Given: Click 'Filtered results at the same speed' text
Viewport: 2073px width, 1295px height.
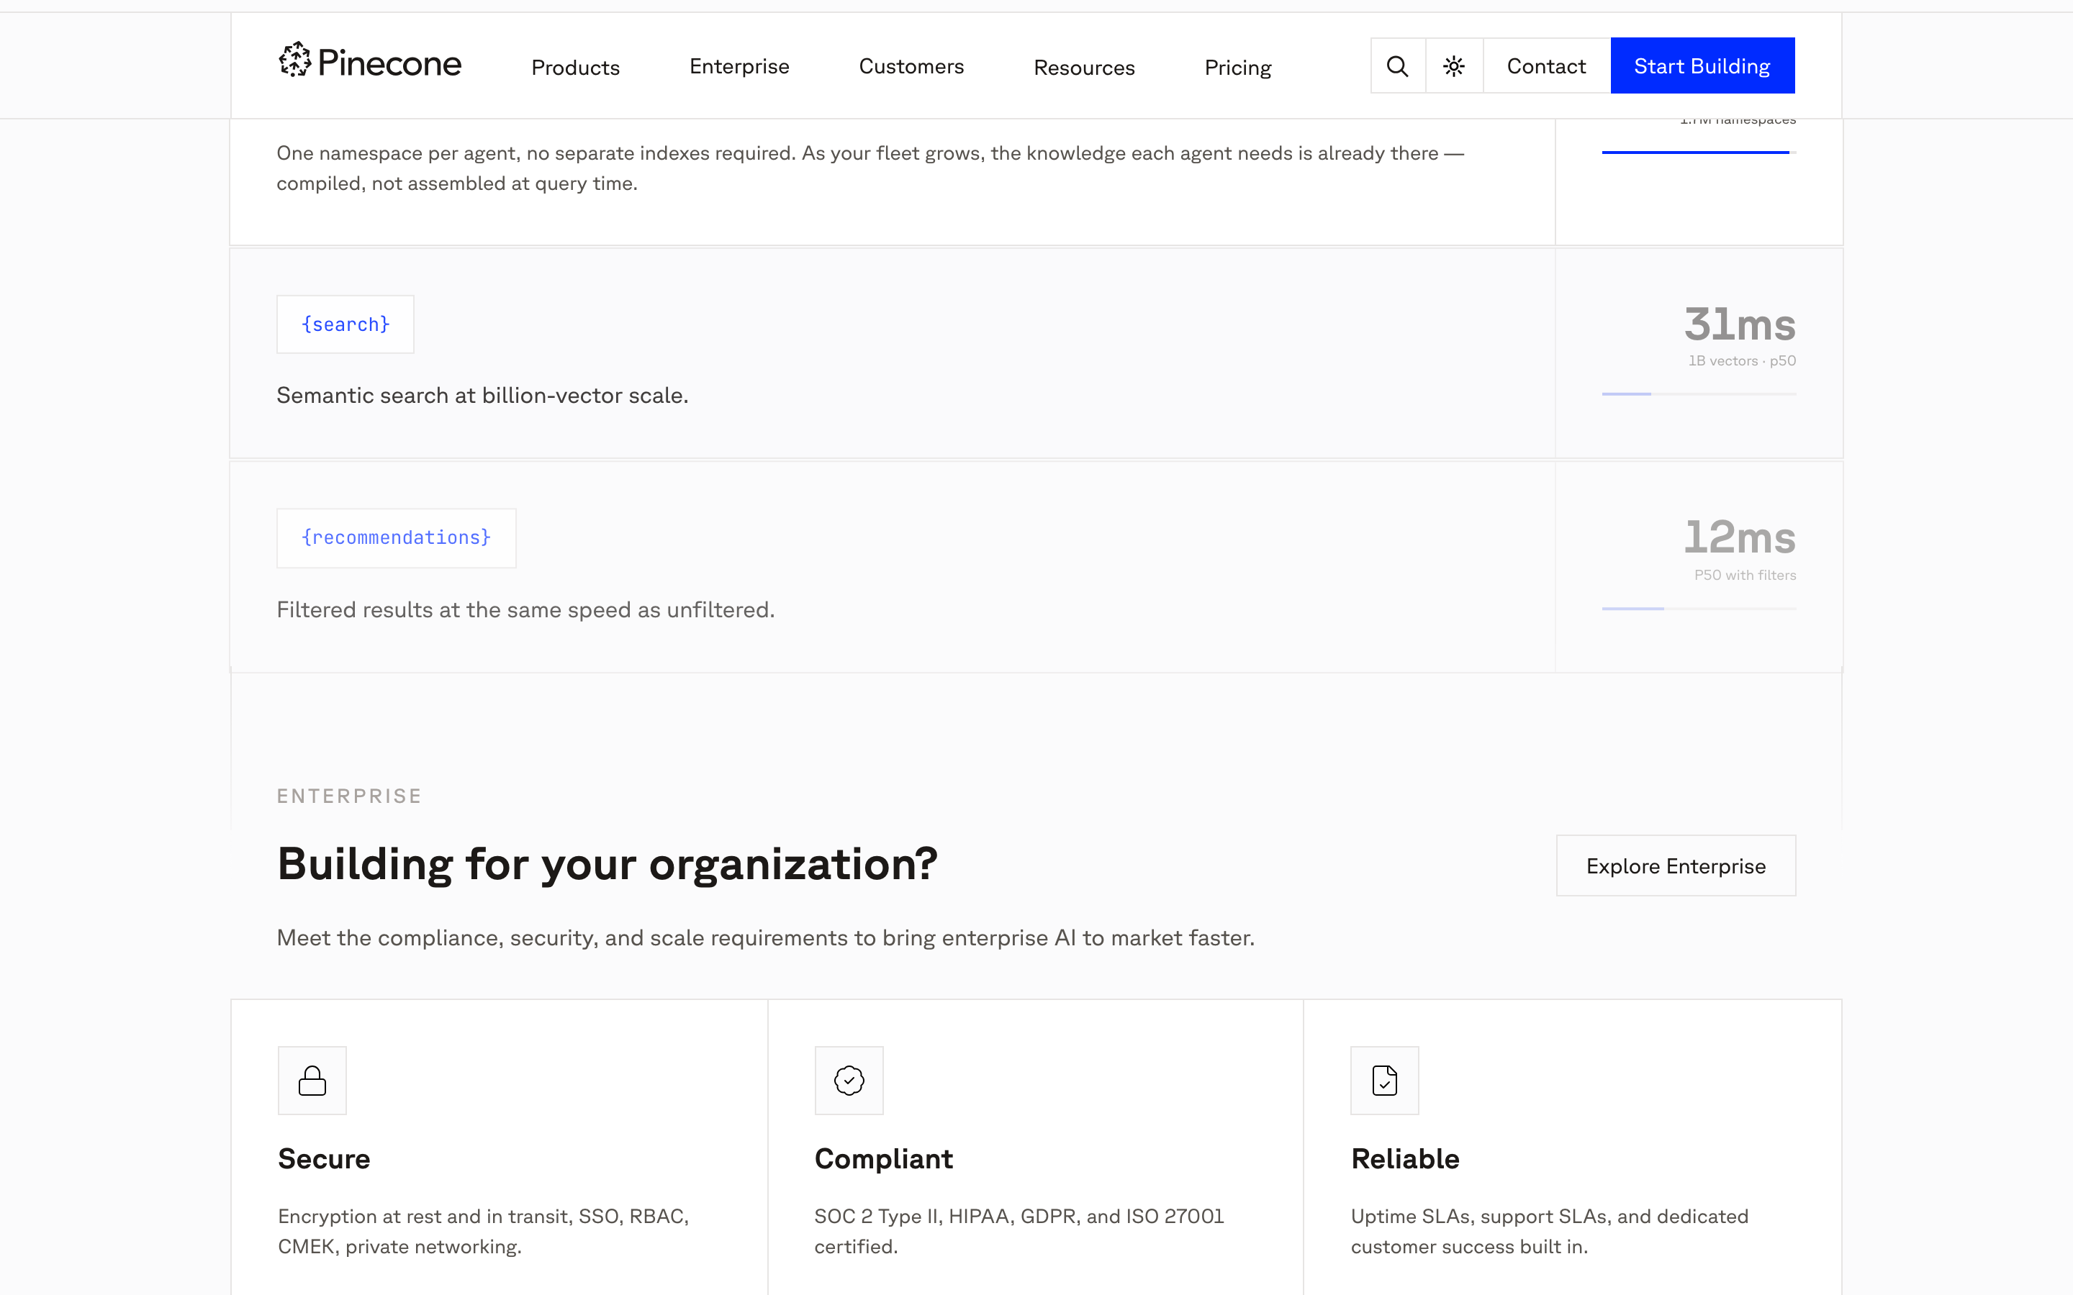Looking at the screenshot, I should pyautogui.click(x=525, y=610).
